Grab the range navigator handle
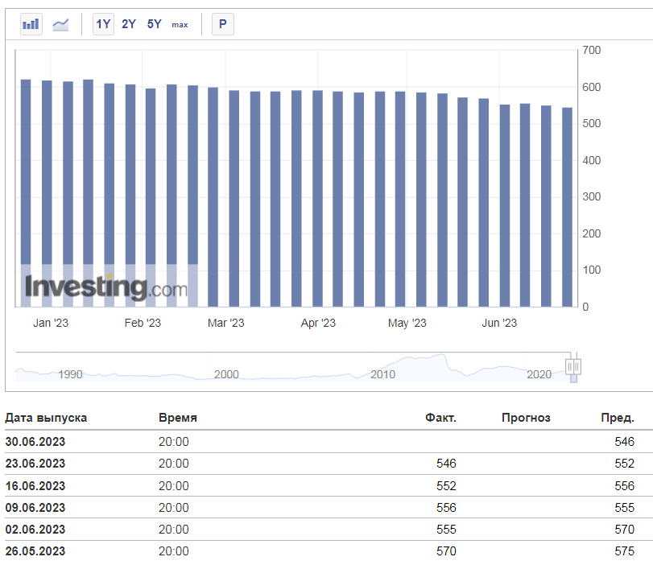653x565 pixels. pyautogui.click(x=573, y=367)
